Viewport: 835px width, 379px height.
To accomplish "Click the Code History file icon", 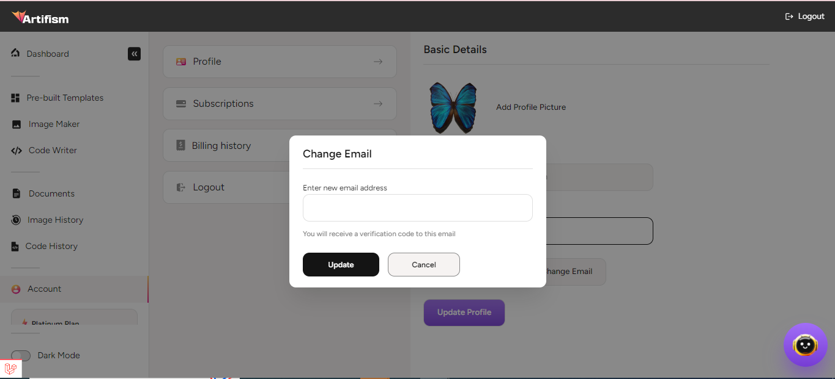I will [x=15, y=247].
